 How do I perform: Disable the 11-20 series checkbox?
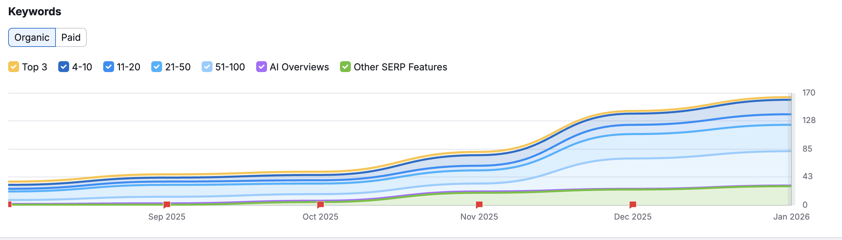pyautogui.click(x=108, y=67)
